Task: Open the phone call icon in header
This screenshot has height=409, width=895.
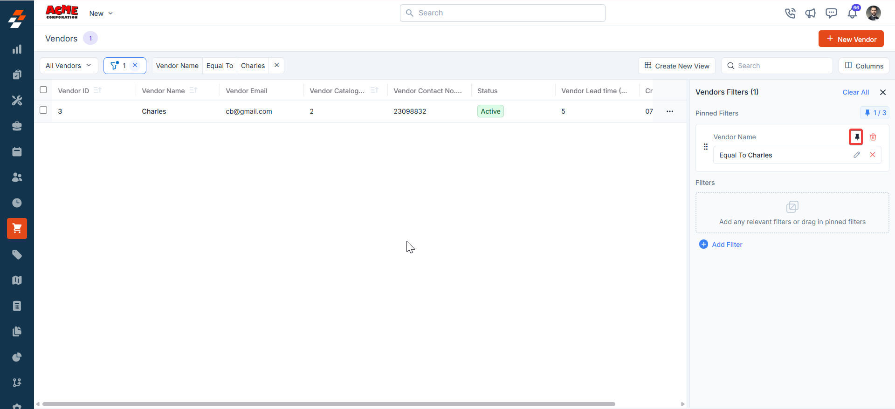Action: (790, 13)
